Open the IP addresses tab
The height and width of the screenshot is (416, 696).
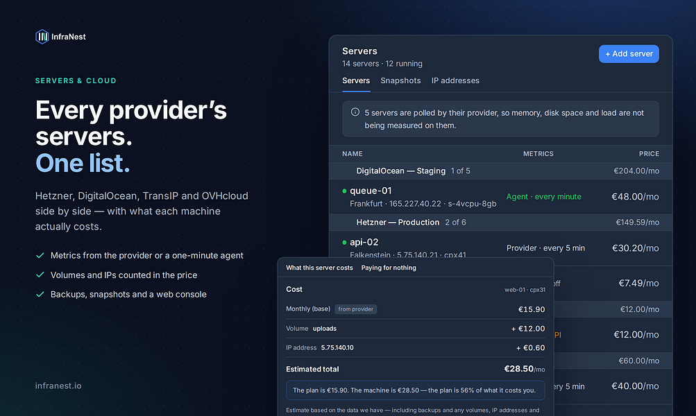pos(455,80)
